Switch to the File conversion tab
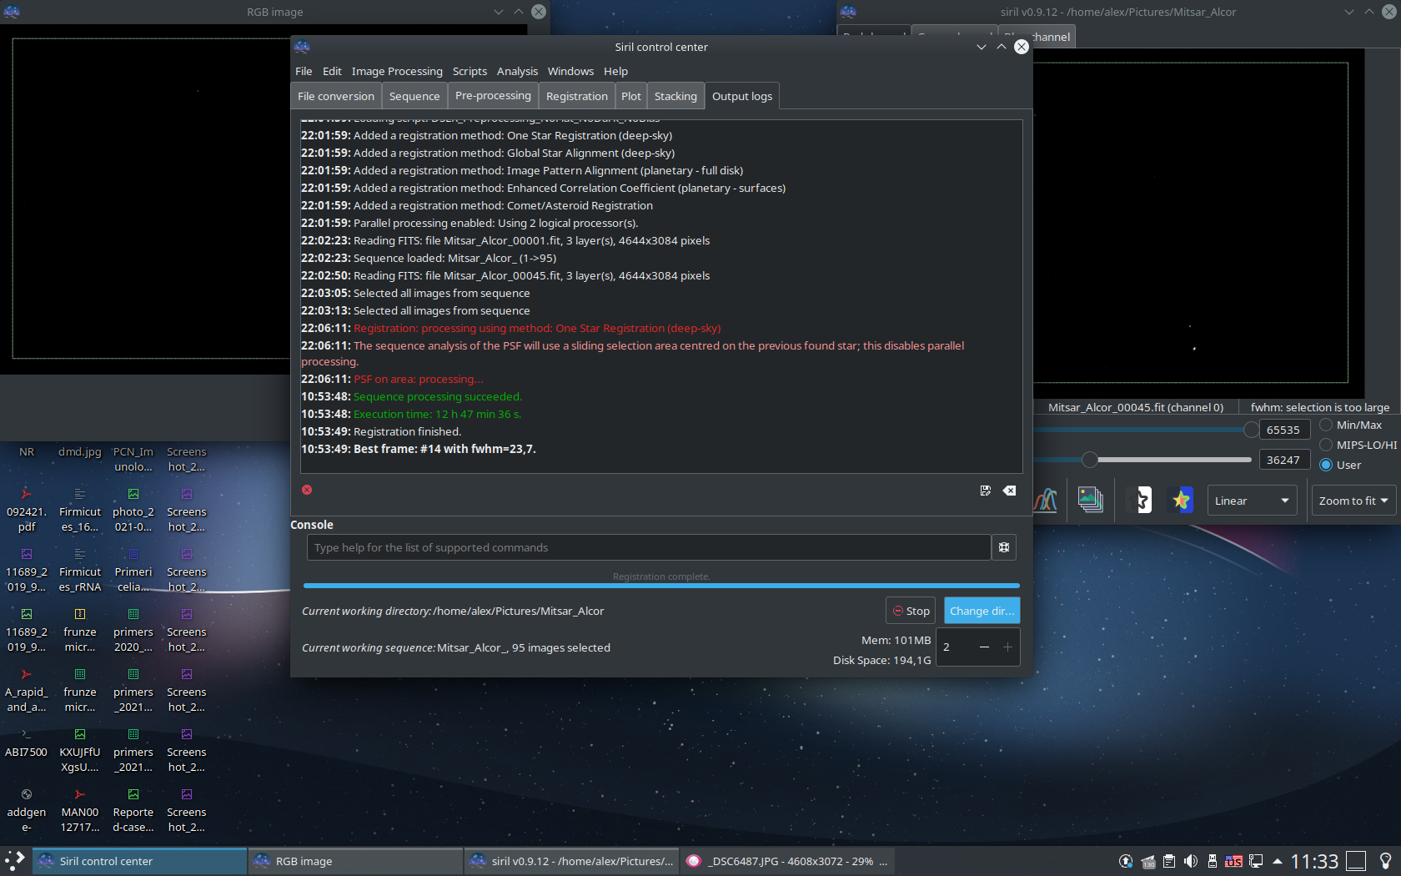The width and height of the screenshot is (1401, 876). [x=336, y=96]
